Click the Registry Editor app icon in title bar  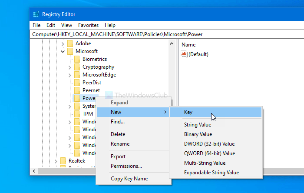coord(36,14)
